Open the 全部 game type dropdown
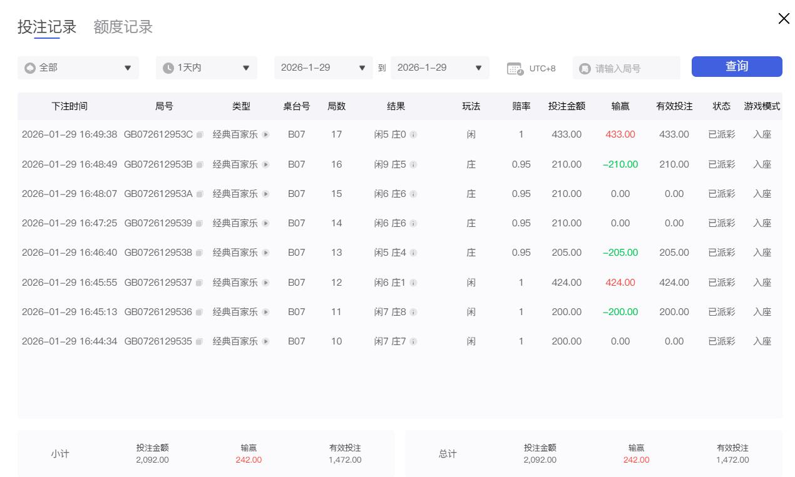The width and height of the screenshot is (795, 477). coord(78,68)
